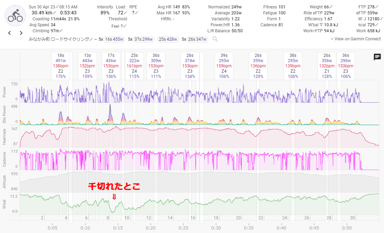Viewport: 384px width, 233px height.
Task: Click the 25s 428w interval chip
Action: tap(167, 39)
